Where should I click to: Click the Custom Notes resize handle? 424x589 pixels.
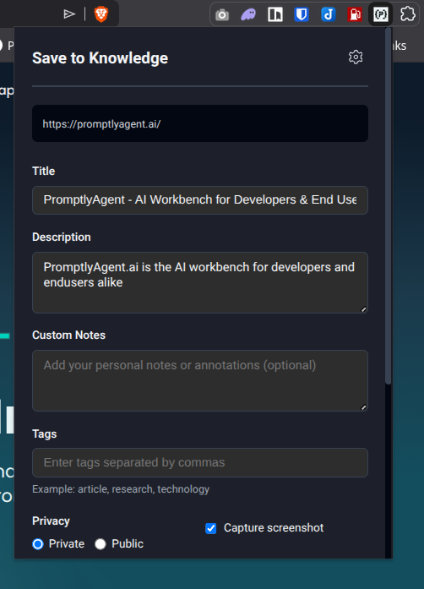[363, 407]
